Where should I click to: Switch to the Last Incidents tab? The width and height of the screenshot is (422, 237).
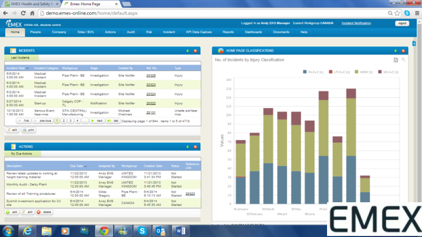click(x=21, y=57)
